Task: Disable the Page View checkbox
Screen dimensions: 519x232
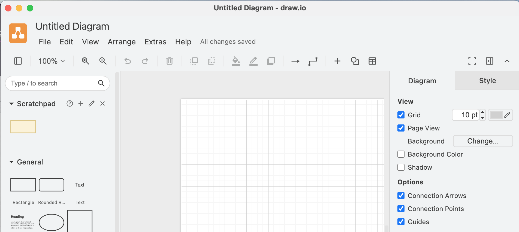Action: point(401,128)
